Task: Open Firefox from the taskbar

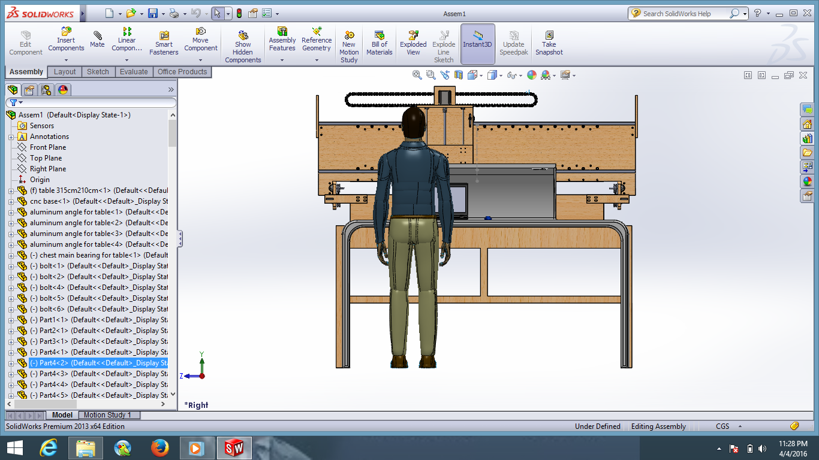Action: 159,447
